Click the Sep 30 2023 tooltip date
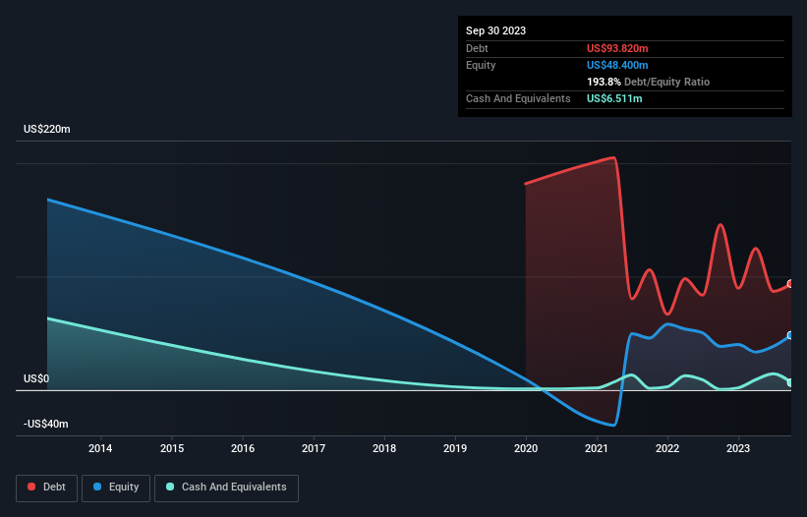This screenshot has width=807, height=517. click(x=495, y=30)
